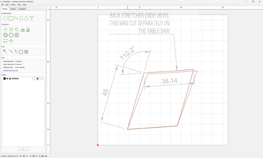Click the crossed-lines Edit tool

(x=16, y=52)
